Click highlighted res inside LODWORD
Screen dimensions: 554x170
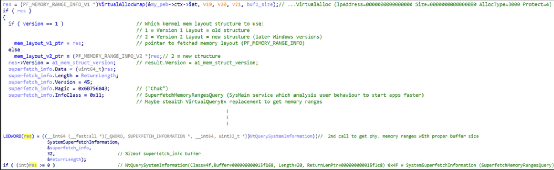pyautogui.click(x=28, y=136)
